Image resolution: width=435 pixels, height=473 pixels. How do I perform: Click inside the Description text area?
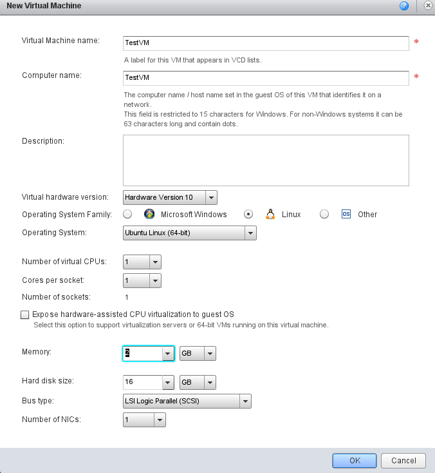[266, 160]
